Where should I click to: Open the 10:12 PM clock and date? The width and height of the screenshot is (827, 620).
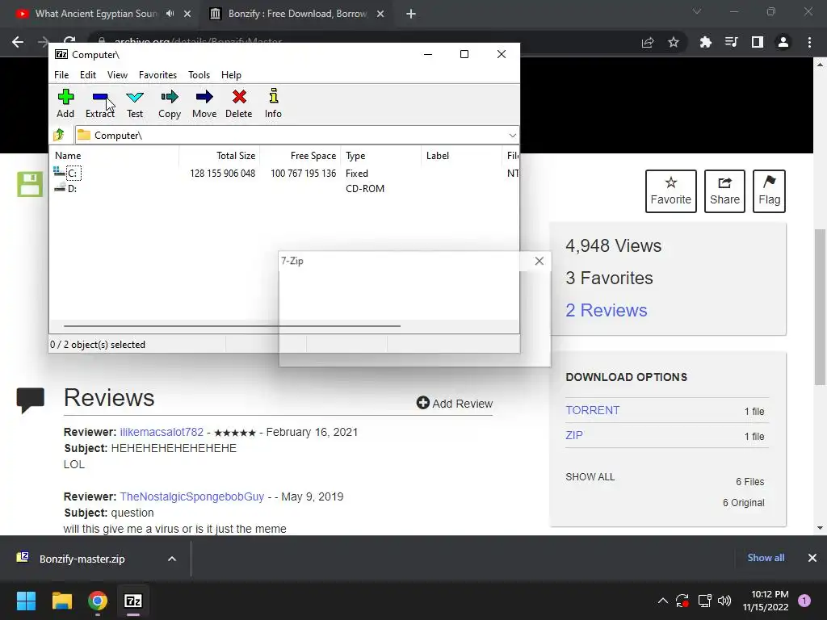coord(766,601)
